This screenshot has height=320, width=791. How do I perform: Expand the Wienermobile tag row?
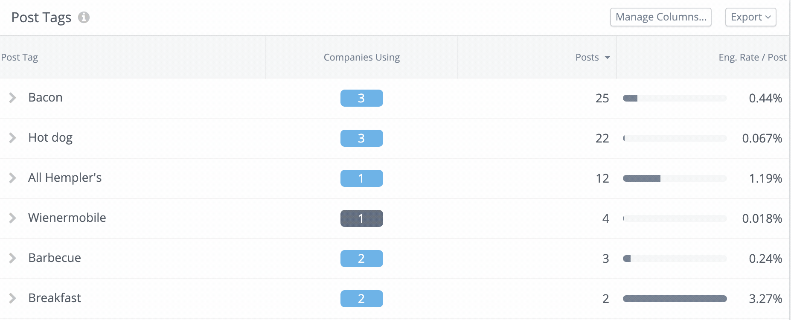[13, 218]
